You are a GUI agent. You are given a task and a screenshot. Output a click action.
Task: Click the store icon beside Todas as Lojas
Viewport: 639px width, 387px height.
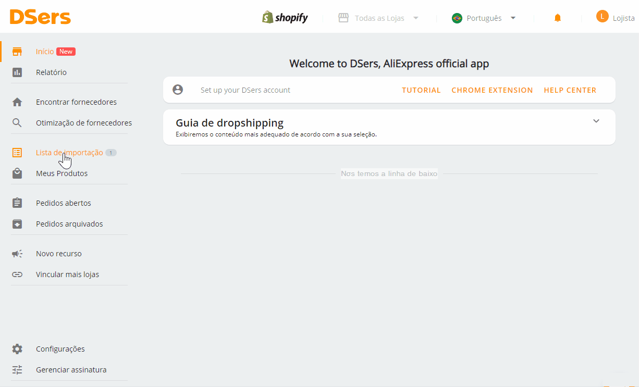pos(343,18)
